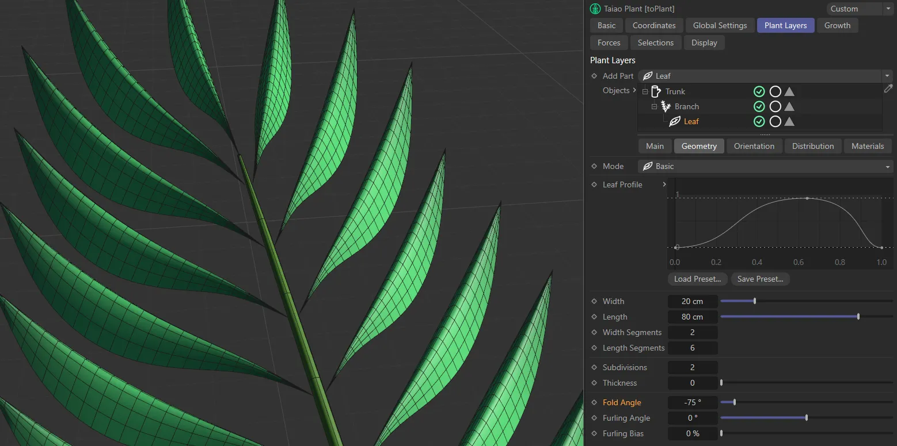Collapse the Branch tree node
This screenshot has height=446, width=897.
(x=654, y=106)
